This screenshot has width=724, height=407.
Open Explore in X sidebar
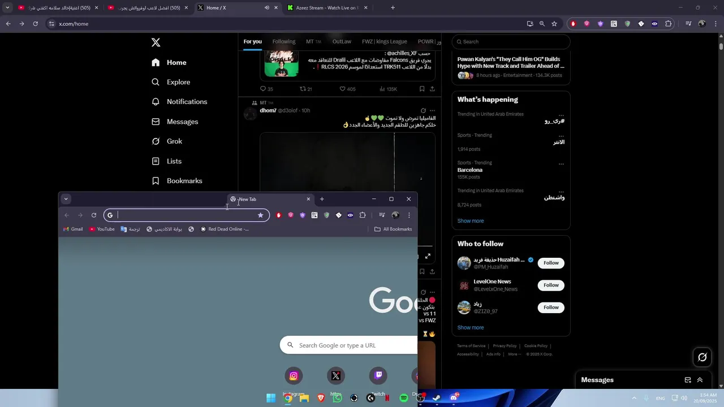[x=171, y=82]
